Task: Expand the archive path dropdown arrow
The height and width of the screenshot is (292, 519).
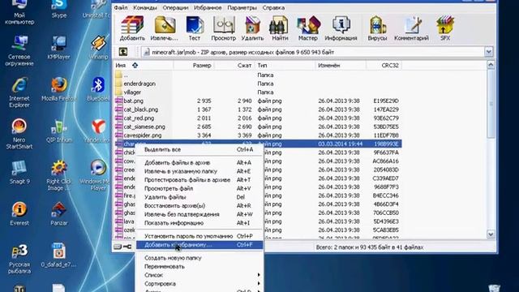Action: [488, 52]
